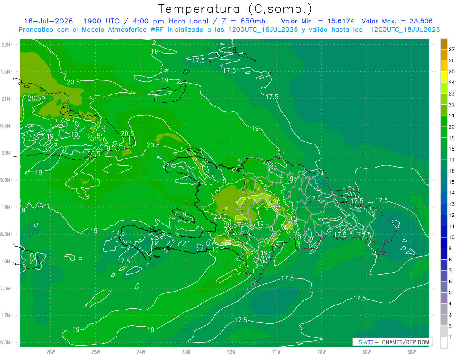
Task: Click the legend swatch between 20 and 21
Action: tap(444, 121)
